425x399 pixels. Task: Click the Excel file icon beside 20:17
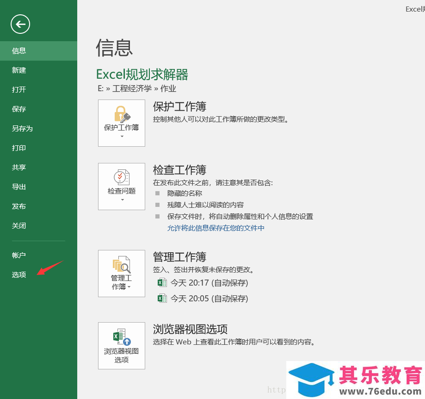point(162,283)
